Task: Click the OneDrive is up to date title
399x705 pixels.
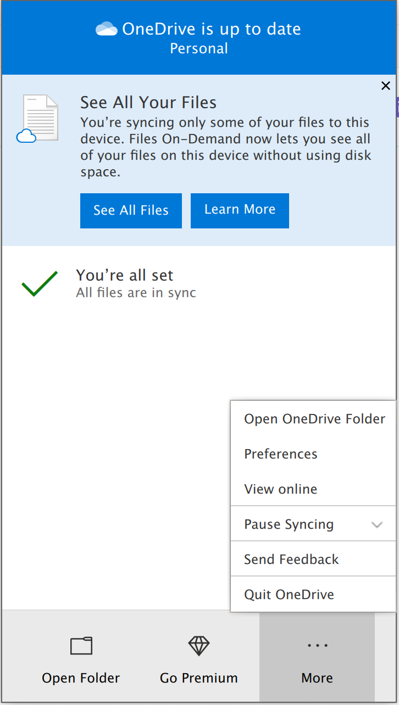Action: 212,29
